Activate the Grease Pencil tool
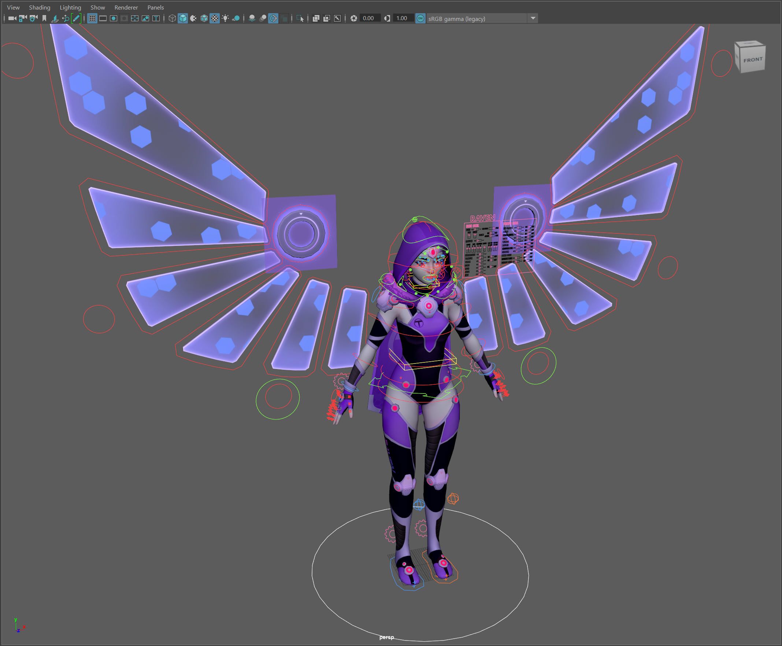Screen dimensions: 782x646 76,18
